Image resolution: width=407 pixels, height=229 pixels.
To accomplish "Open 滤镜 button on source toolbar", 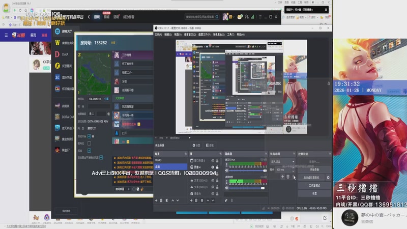I will [x=210, y=146].
